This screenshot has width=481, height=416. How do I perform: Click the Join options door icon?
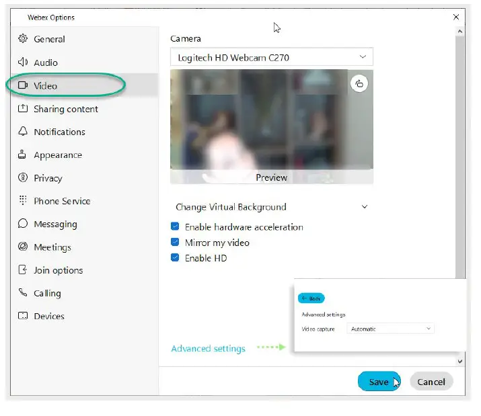(x=23, y=269)
